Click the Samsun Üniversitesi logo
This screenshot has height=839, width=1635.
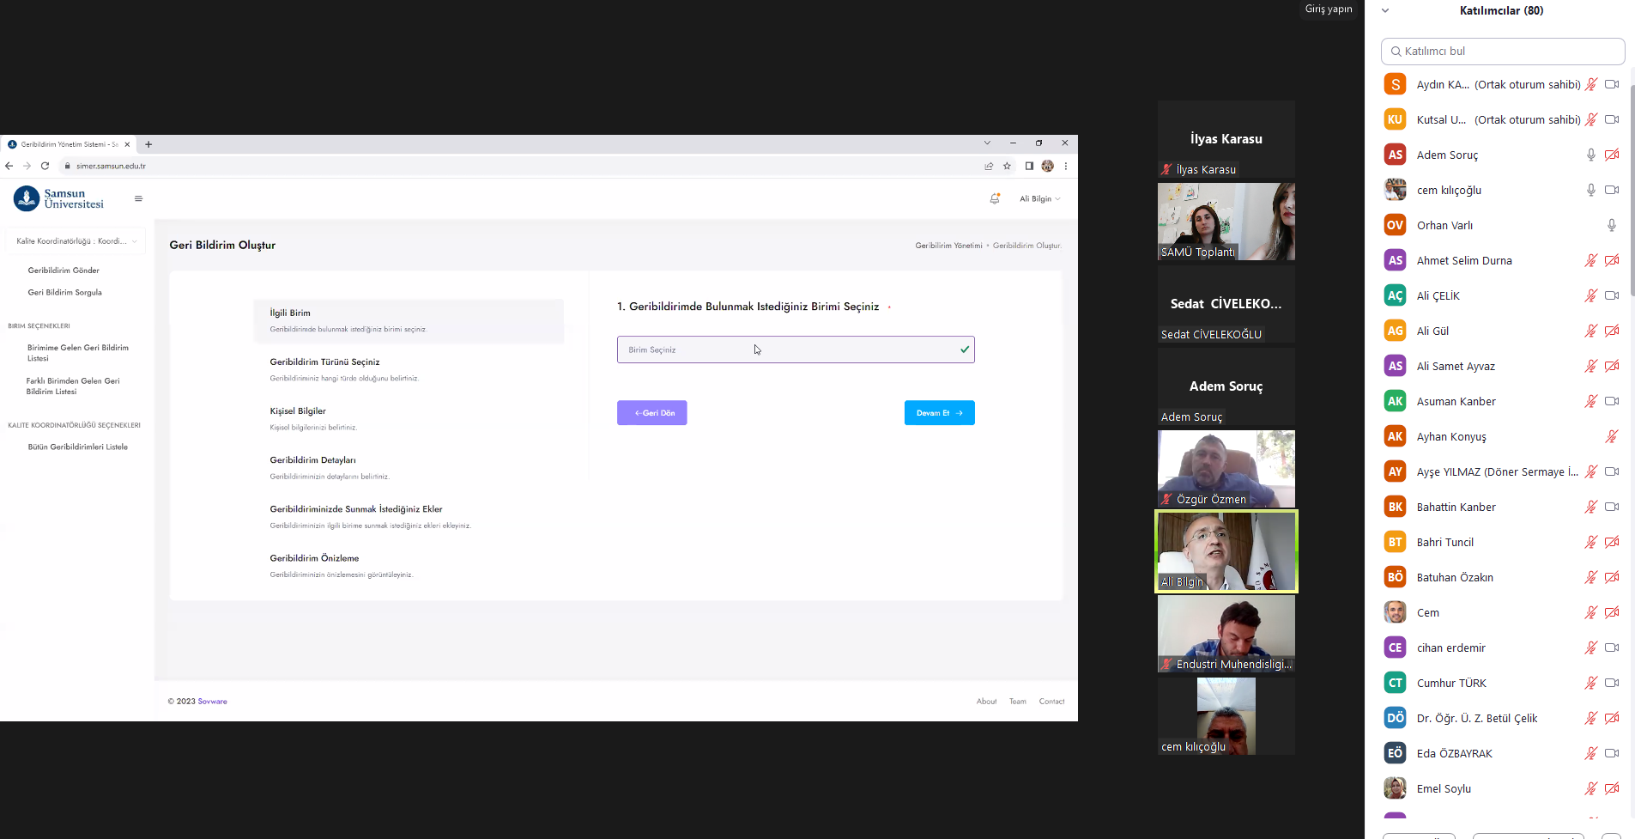tap(58, 198)
